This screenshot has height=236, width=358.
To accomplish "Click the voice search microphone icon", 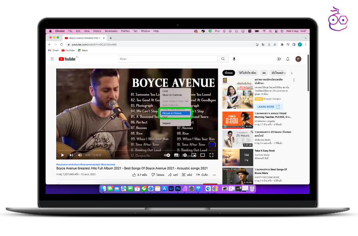I will [234, 59].
